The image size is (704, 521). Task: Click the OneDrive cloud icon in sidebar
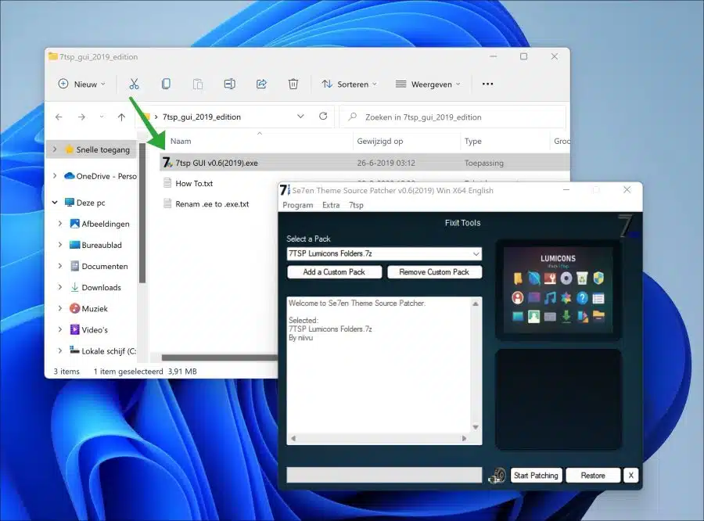pos(69,175)
